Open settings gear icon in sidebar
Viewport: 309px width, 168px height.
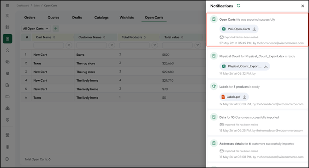coord(7,147)
